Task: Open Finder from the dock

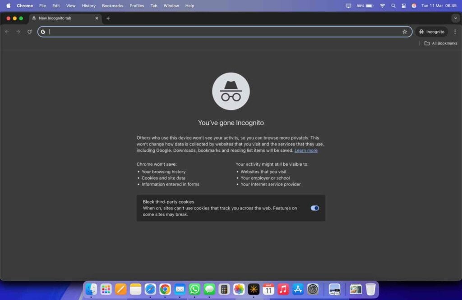Action: [x=91, y=289]
